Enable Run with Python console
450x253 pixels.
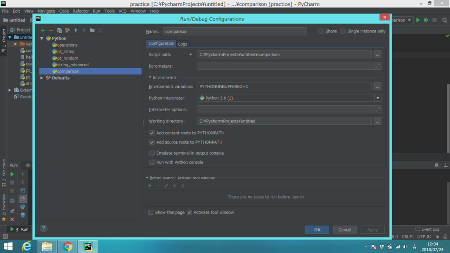[152, 162]
